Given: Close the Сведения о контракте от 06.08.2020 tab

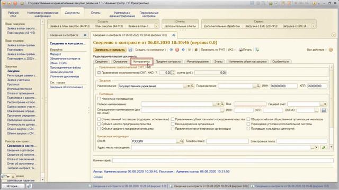Looking at the screenshot, I should [173, 35].
